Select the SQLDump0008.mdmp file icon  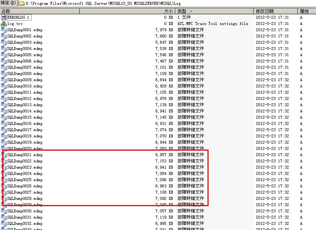pos(4,73)
